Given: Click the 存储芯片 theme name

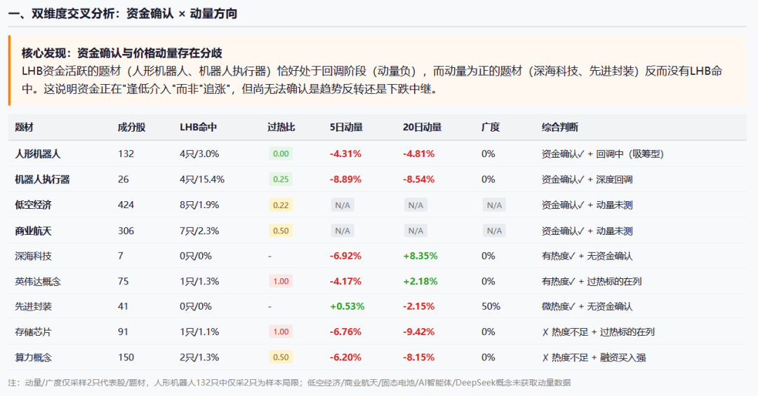Looking at the screenshot, I should click(x=34, y=332).
